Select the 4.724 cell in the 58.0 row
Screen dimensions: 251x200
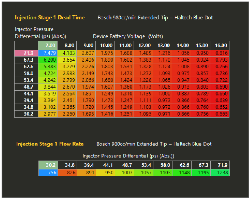click(48, 74)
